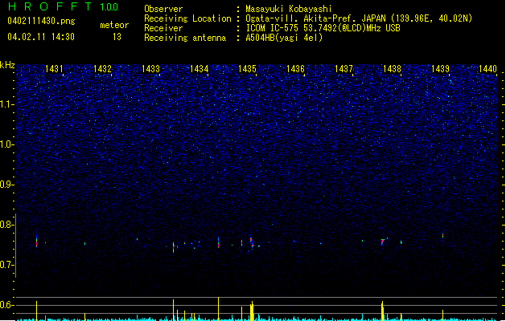Click the 1431 time marker

pyautogui.click(x=54, y=68)
